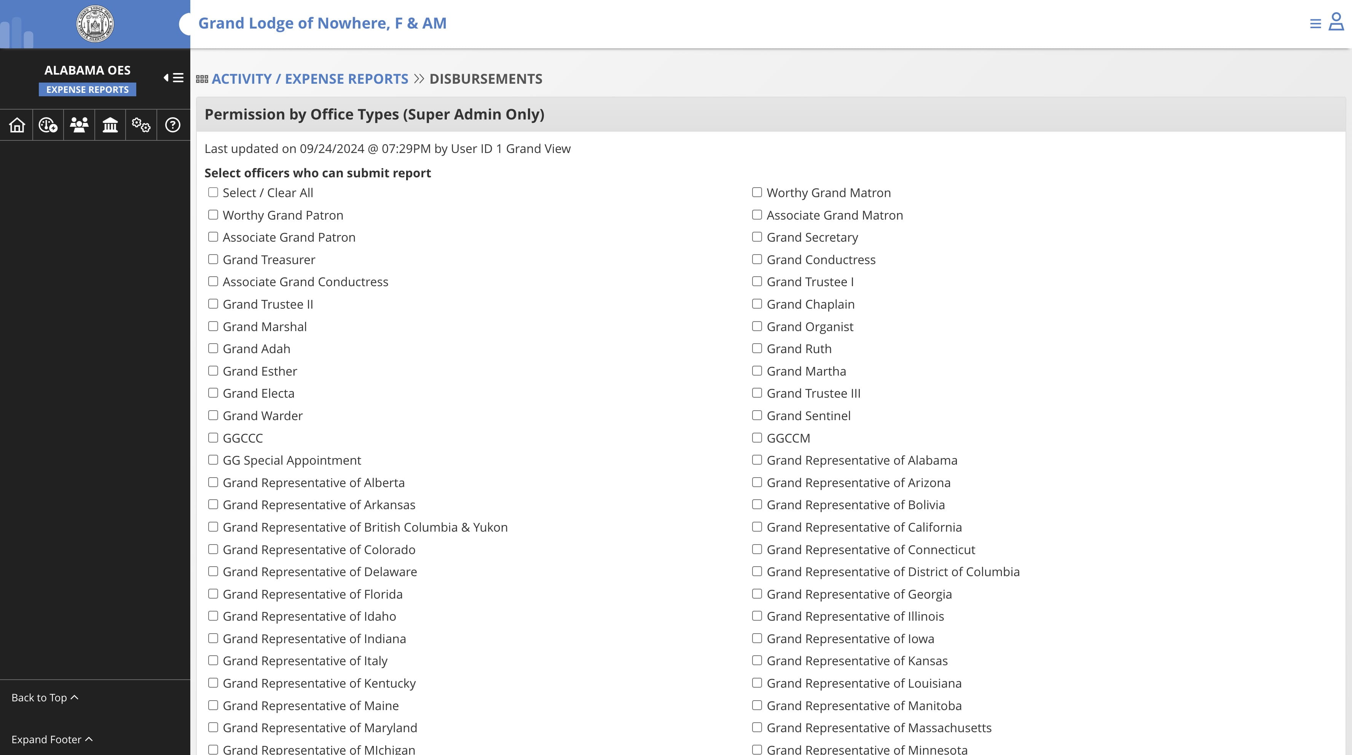Click the Alabama OES sidebar heading

point(87,70)
